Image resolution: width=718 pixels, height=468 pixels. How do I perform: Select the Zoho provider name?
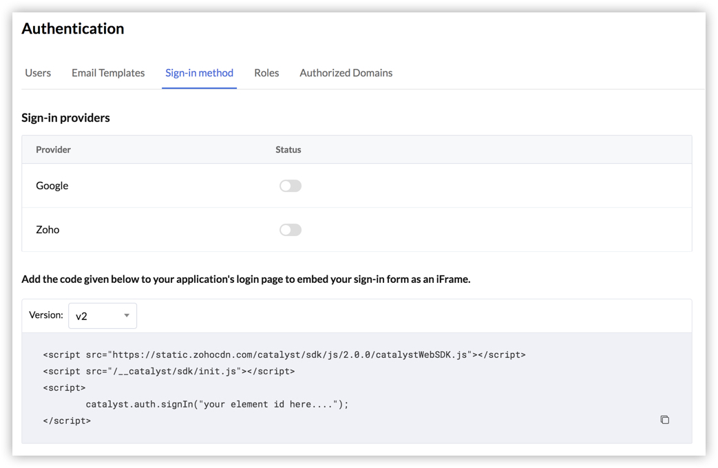(x=47, y=229)
